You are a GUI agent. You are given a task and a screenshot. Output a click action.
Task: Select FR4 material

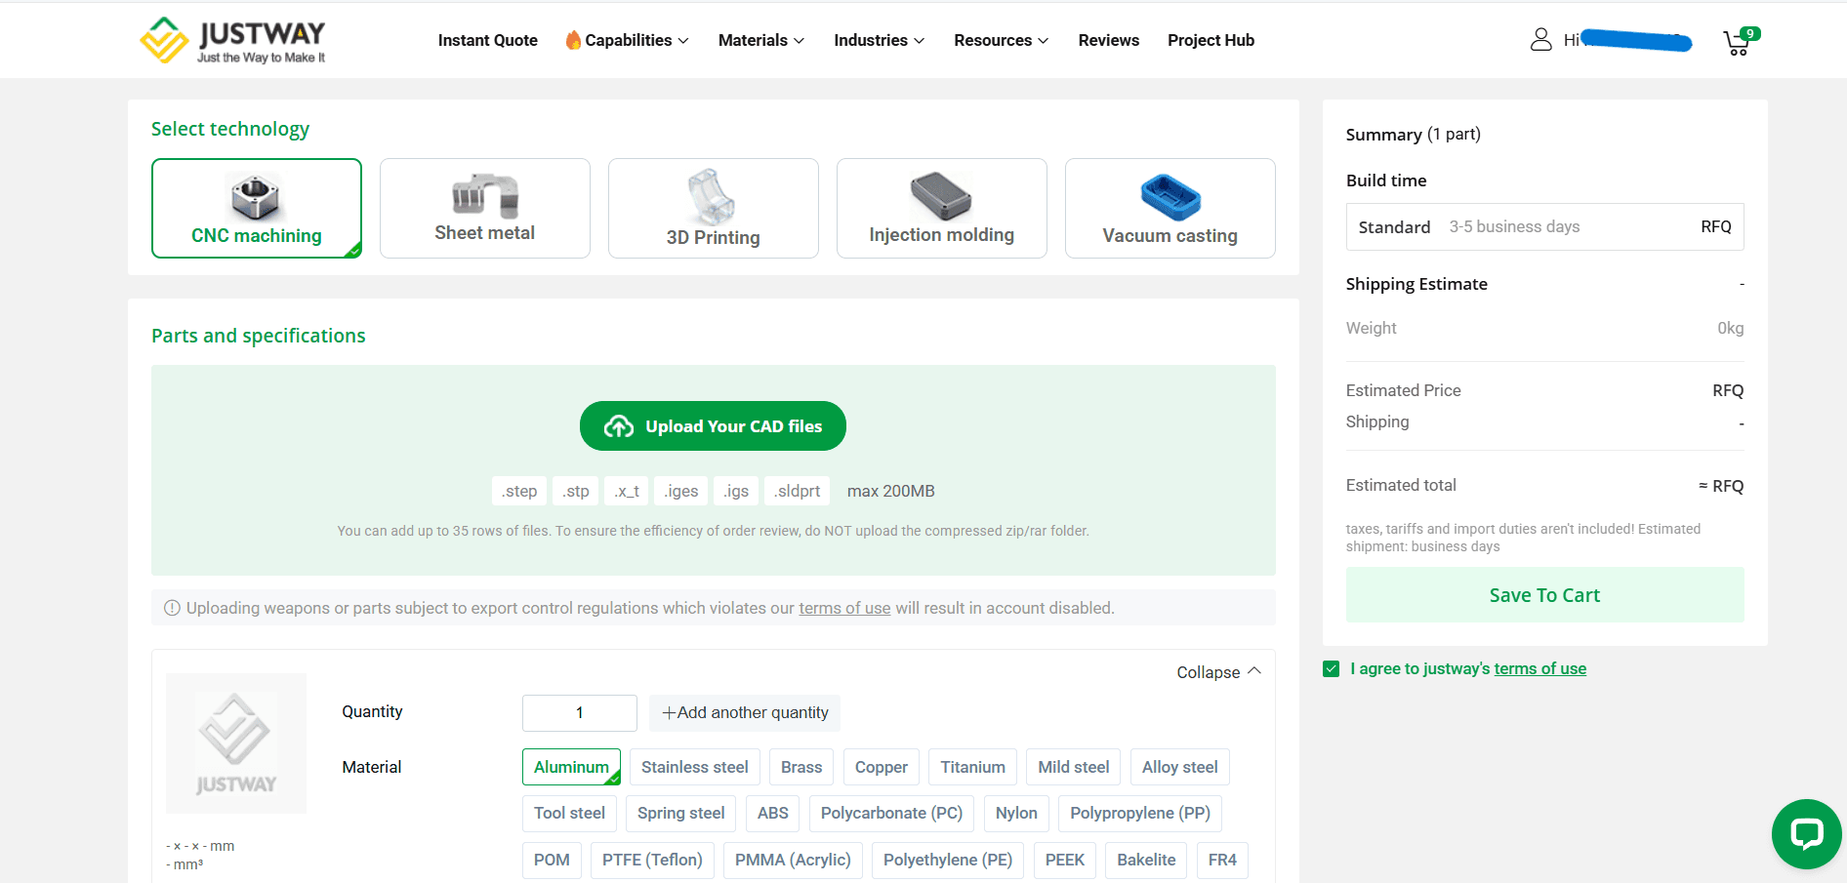click(1222, 860)
